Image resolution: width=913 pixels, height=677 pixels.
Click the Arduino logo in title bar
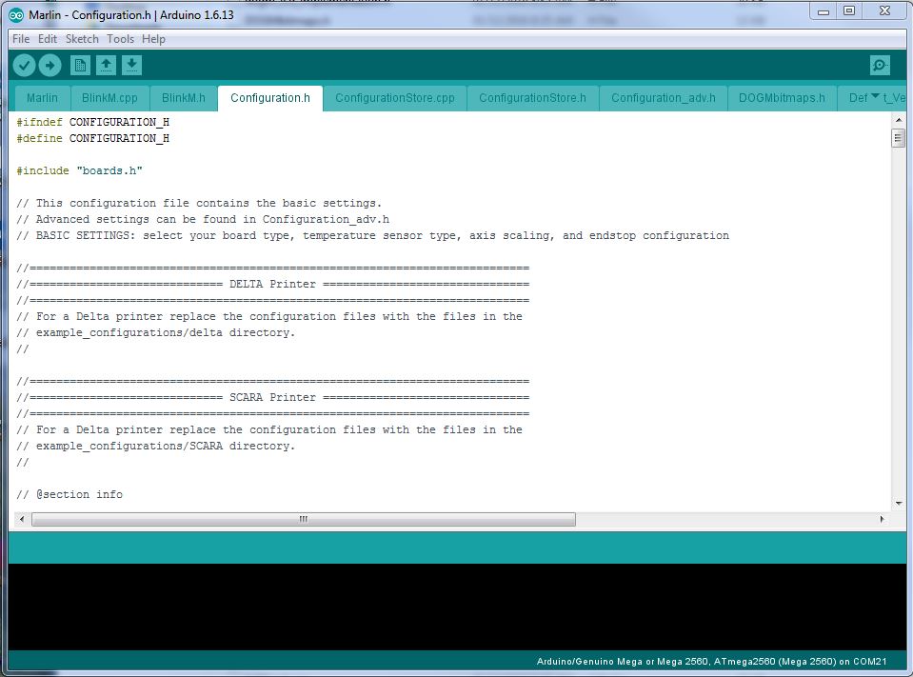pyautogui.click(x=16, y=16)
